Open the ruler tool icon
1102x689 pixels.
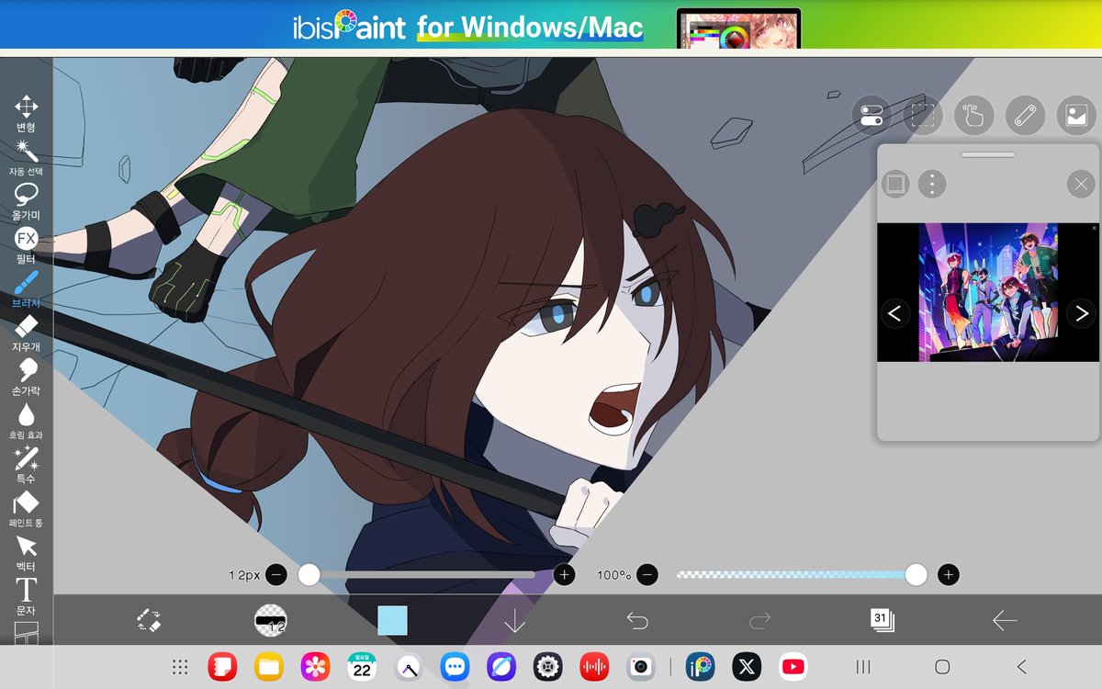(1026, 115)
